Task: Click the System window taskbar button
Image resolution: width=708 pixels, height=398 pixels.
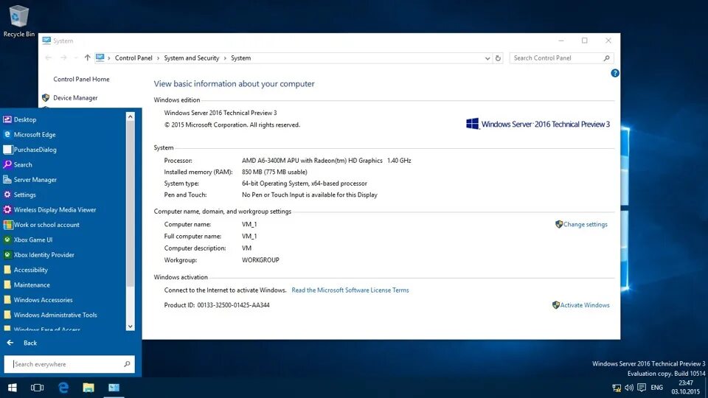Action: click(x=114, y=388)
